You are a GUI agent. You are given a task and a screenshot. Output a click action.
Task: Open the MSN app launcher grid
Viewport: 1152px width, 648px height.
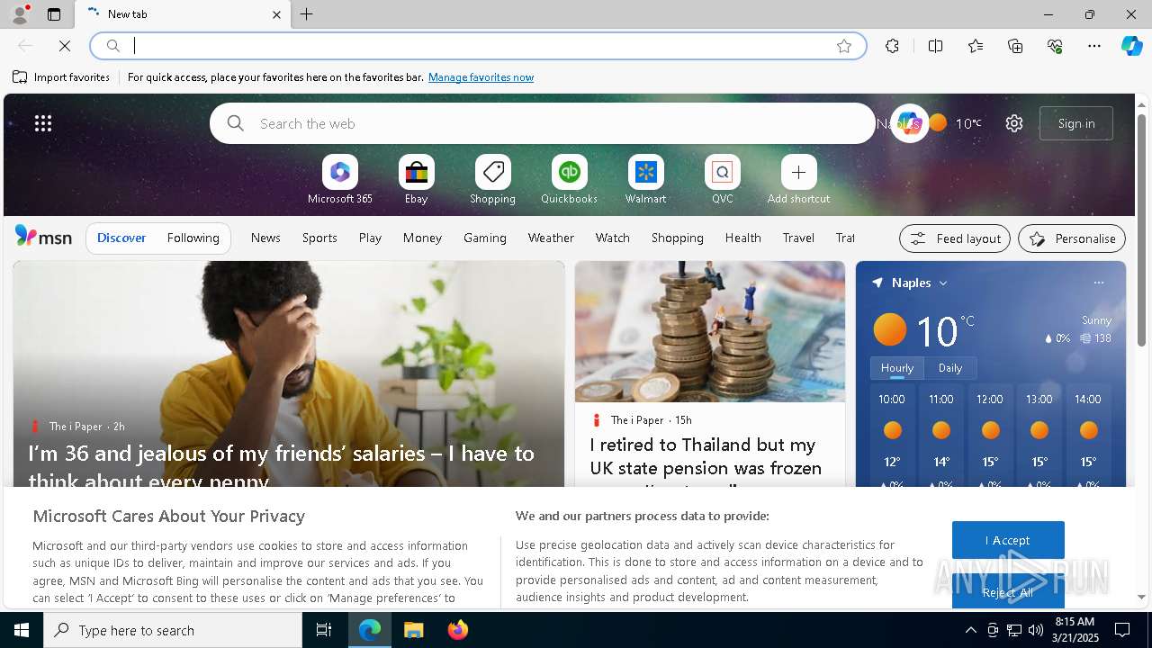pyautogui.click(x=43, y=123)
